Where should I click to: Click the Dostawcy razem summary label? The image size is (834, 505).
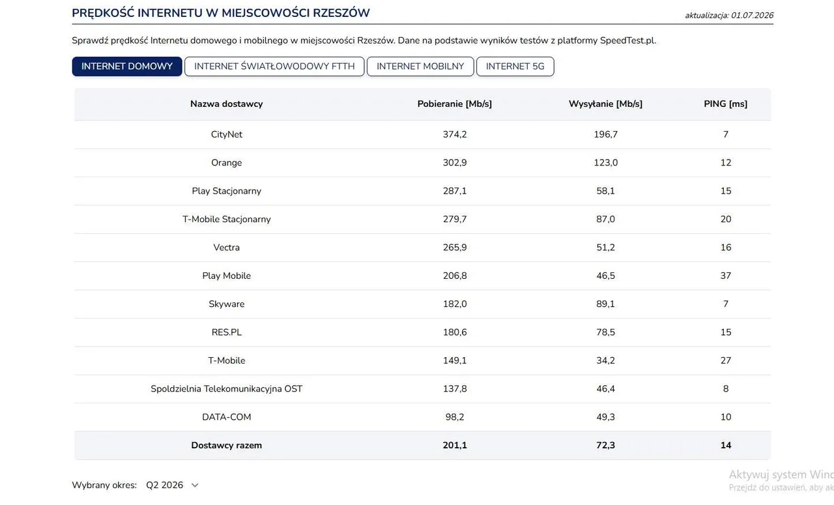coord(227,446)
